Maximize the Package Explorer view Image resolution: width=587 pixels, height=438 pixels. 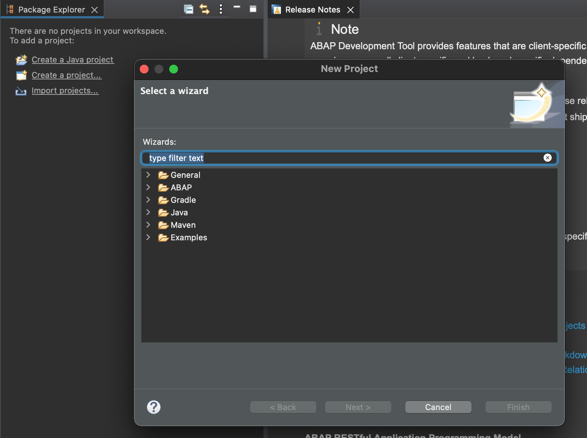[253, 9]
